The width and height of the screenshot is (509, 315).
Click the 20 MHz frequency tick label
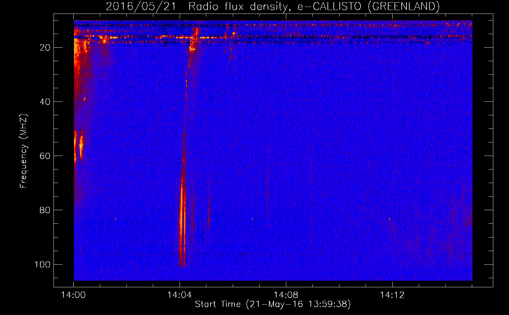pos(45,48)
